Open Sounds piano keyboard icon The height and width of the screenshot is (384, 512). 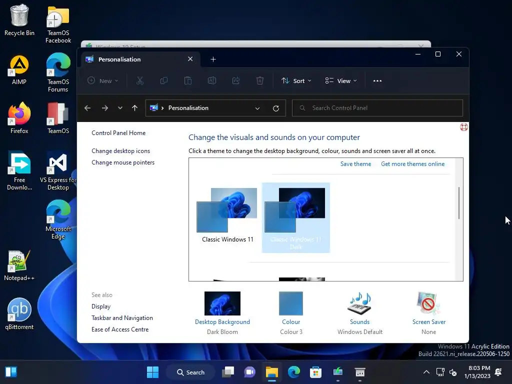tap(360, 303)
